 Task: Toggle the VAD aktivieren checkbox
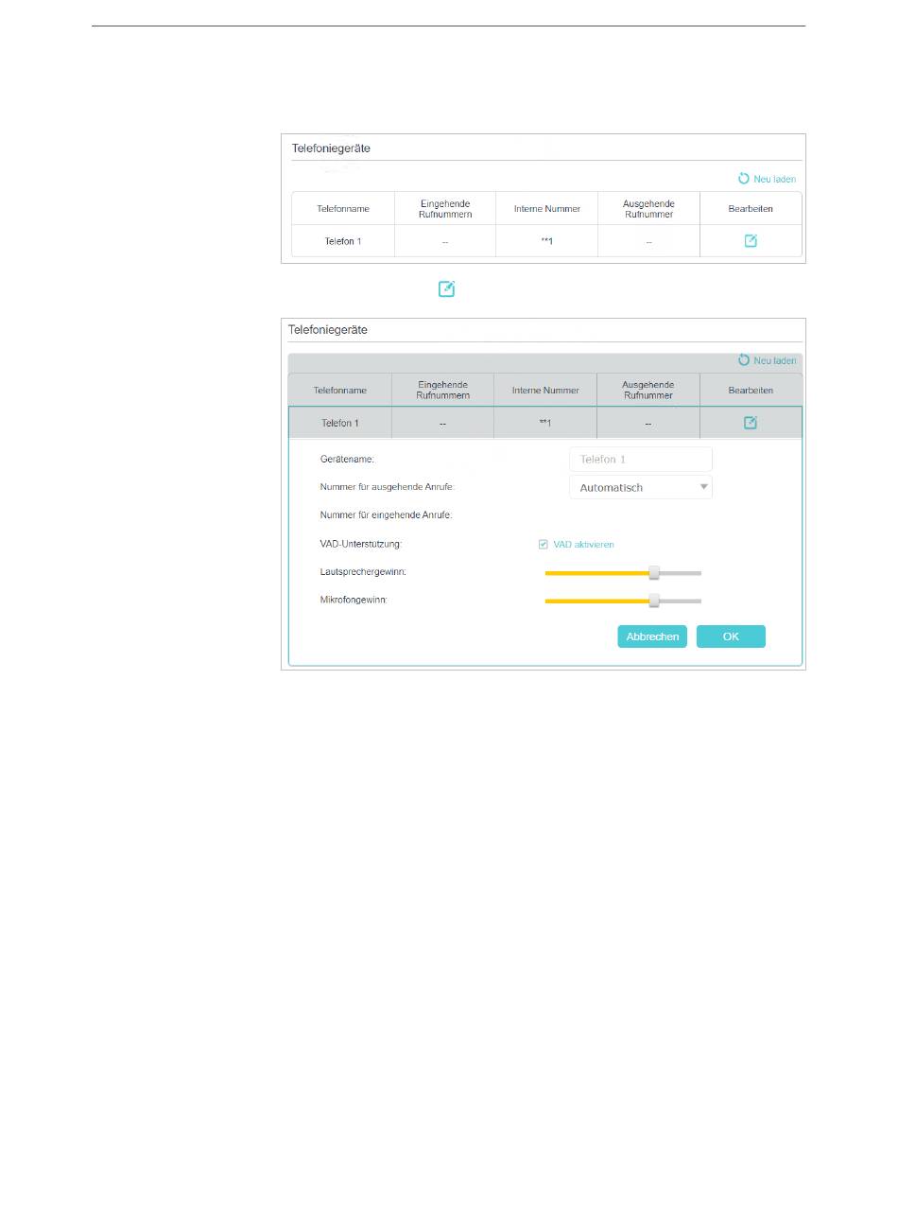[544, 545]
